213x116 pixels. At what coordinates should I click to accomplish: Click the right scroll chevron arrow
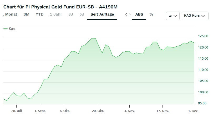(130, 14)
